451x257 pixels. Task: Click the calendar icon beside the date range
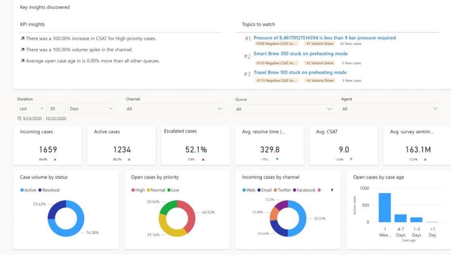[19, 119]
